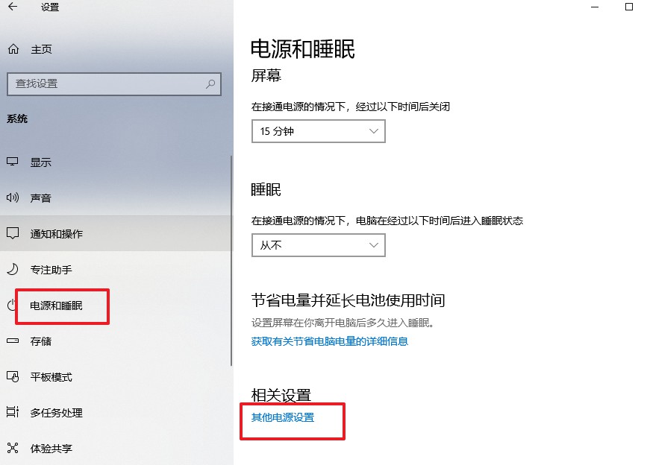Click the search magnifier icon
647x465 pixels.
click(210, 84)
